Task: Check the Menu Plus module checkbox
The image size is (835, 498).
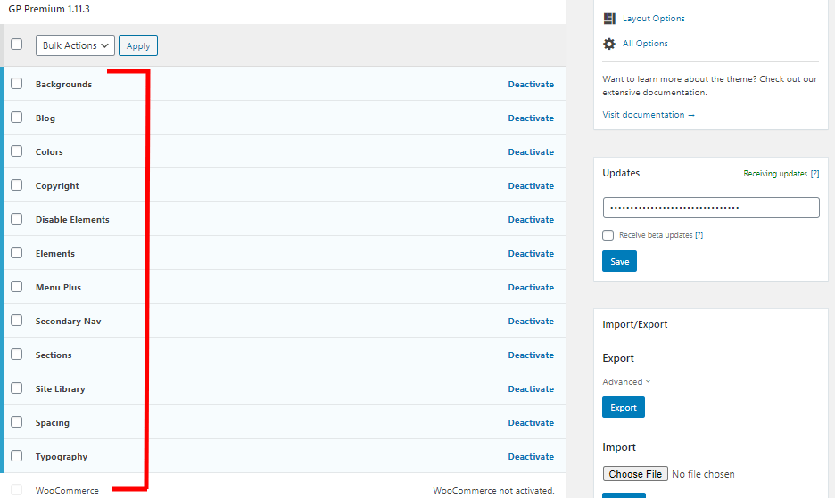Action: pyautogui.click(x=17, y=287)
